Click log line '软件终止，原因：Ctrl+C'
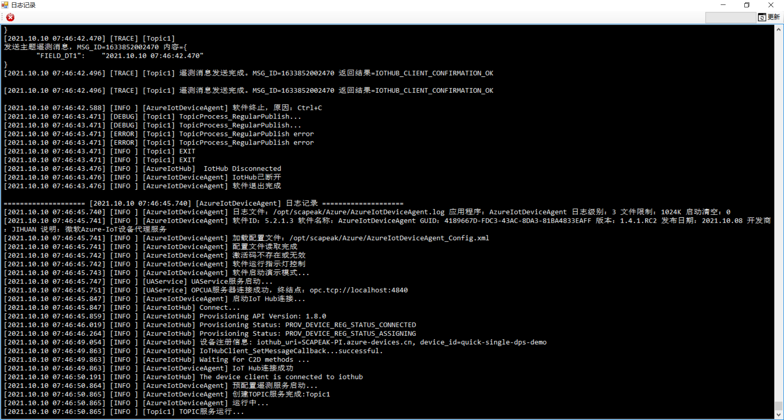Viewport: 784px width, 420px height. click(x=163, y=108)
